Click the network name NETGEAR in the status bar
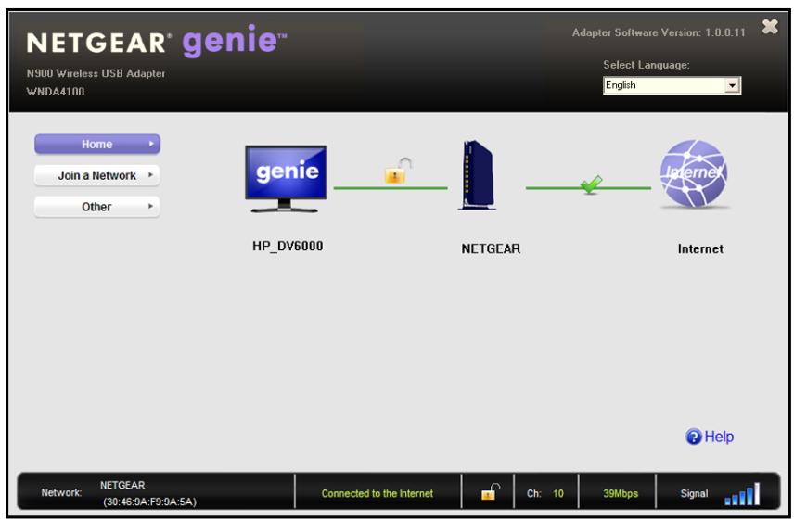Screen dimensions: 794x521 tap(122, 485)
